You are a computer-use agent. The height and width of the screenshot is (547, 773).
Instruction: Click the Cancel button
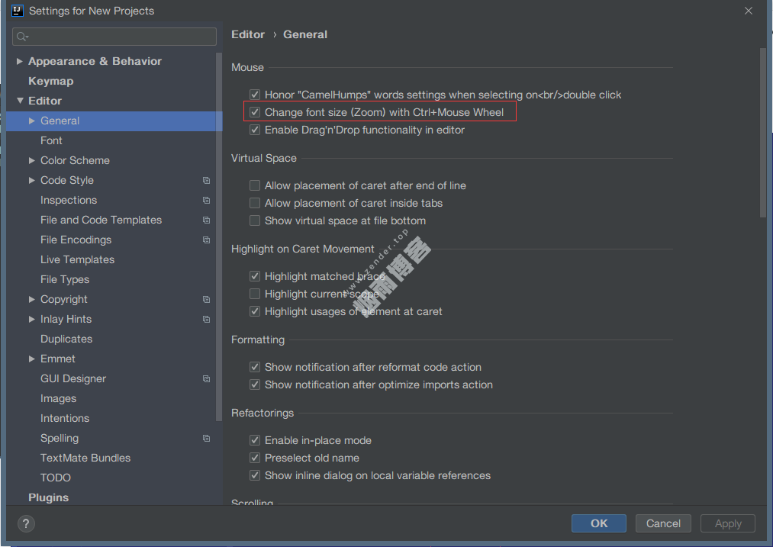pyautogui.click(x=663, y=523)
